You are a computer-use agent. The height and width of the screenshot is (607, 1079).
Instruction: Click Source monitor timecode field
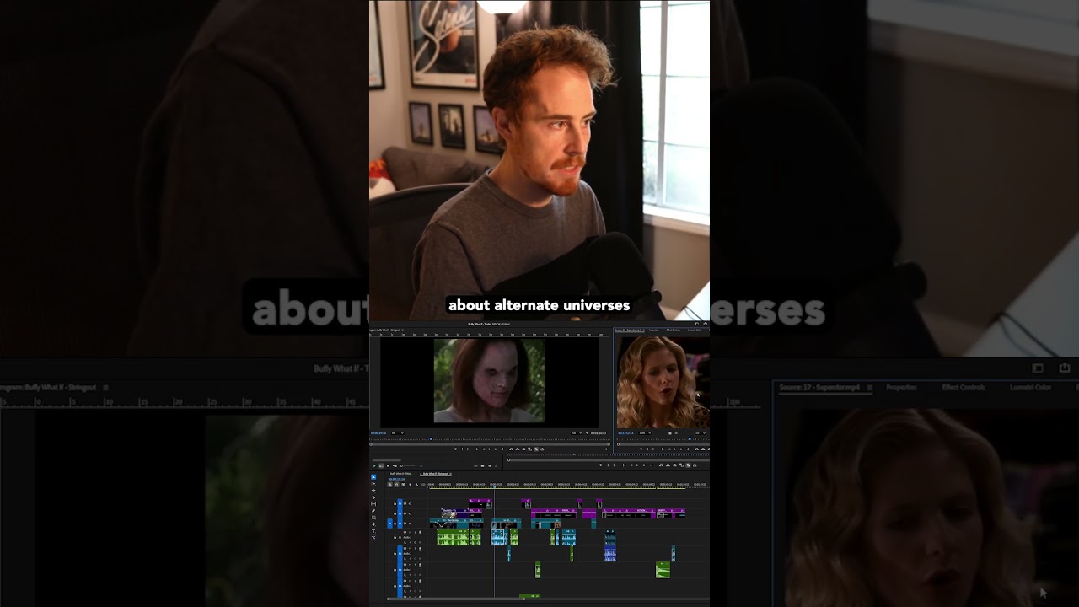625,433
